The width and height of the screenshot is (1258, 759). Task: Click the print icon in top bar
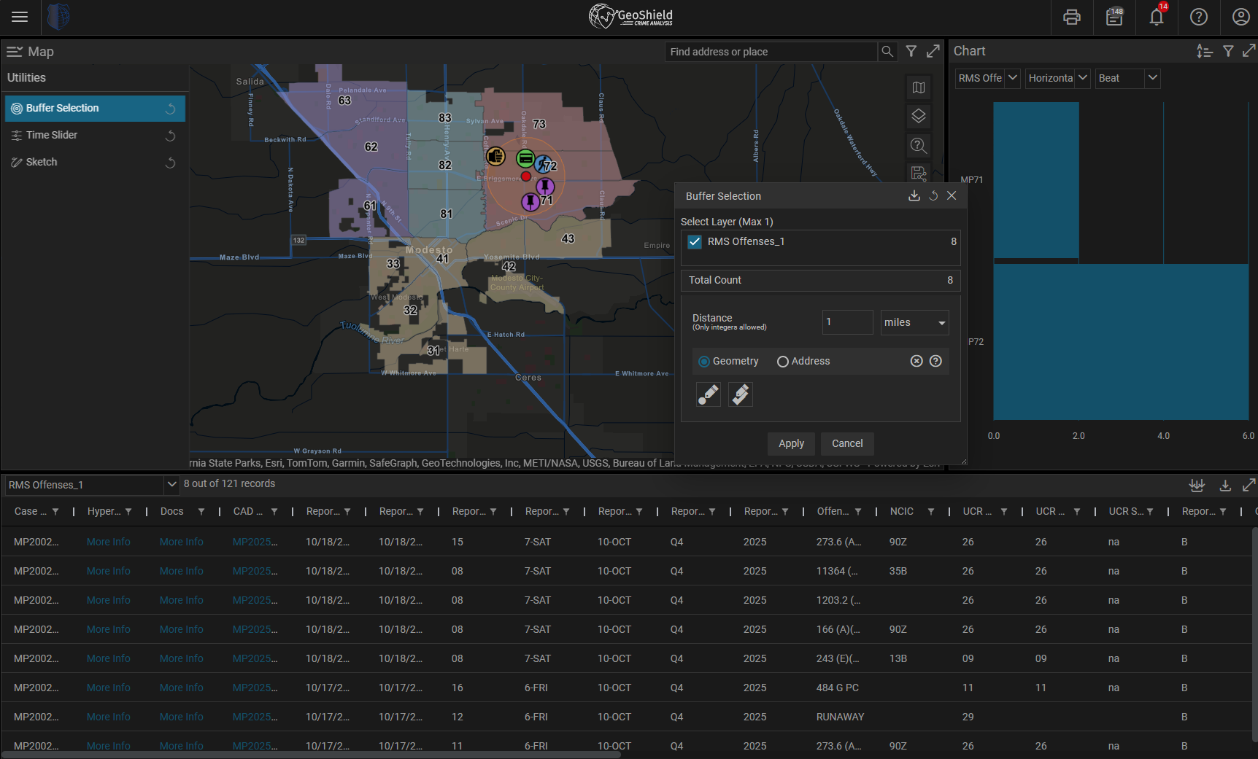pyautogui.click(x=1071, y=17)
